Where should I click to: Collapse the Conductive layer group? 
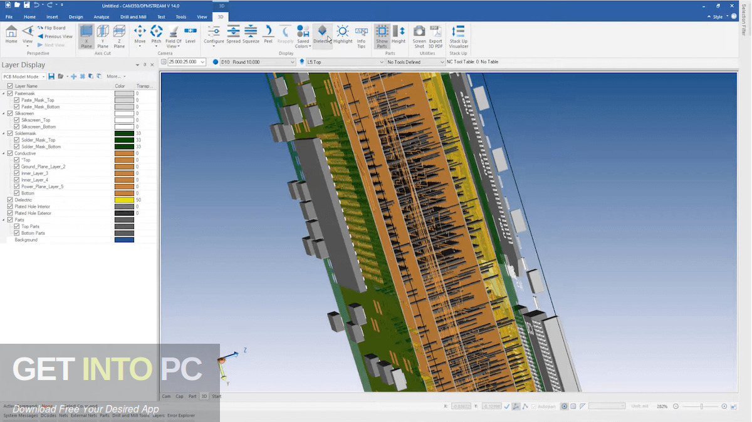(4, 153)
